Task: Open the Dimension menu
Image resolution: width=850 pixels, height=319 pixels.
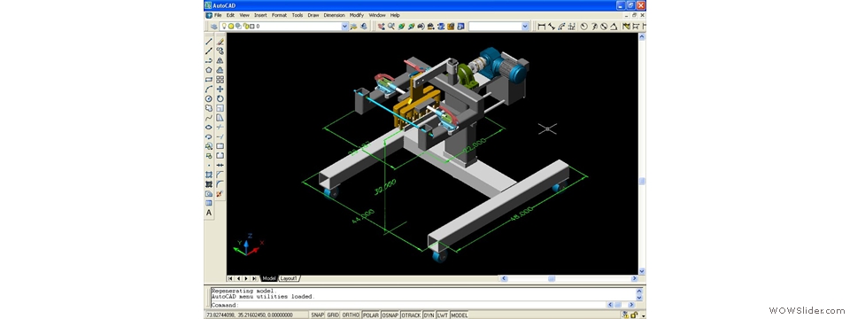Action: 334,15
